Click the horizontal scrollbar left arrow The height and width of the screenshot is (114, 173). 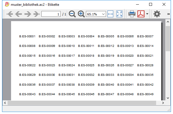[5, 103]
